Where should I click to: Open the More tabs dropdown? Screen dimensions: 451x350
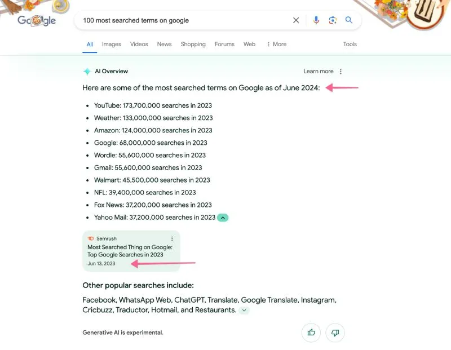click(x=276, y=44)
